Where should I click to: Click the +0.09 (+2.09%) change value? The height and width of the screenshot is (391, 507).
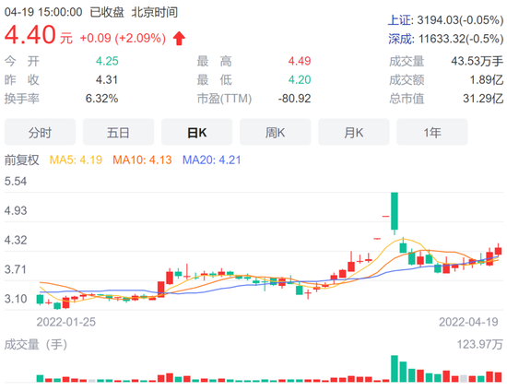point(123,38)
